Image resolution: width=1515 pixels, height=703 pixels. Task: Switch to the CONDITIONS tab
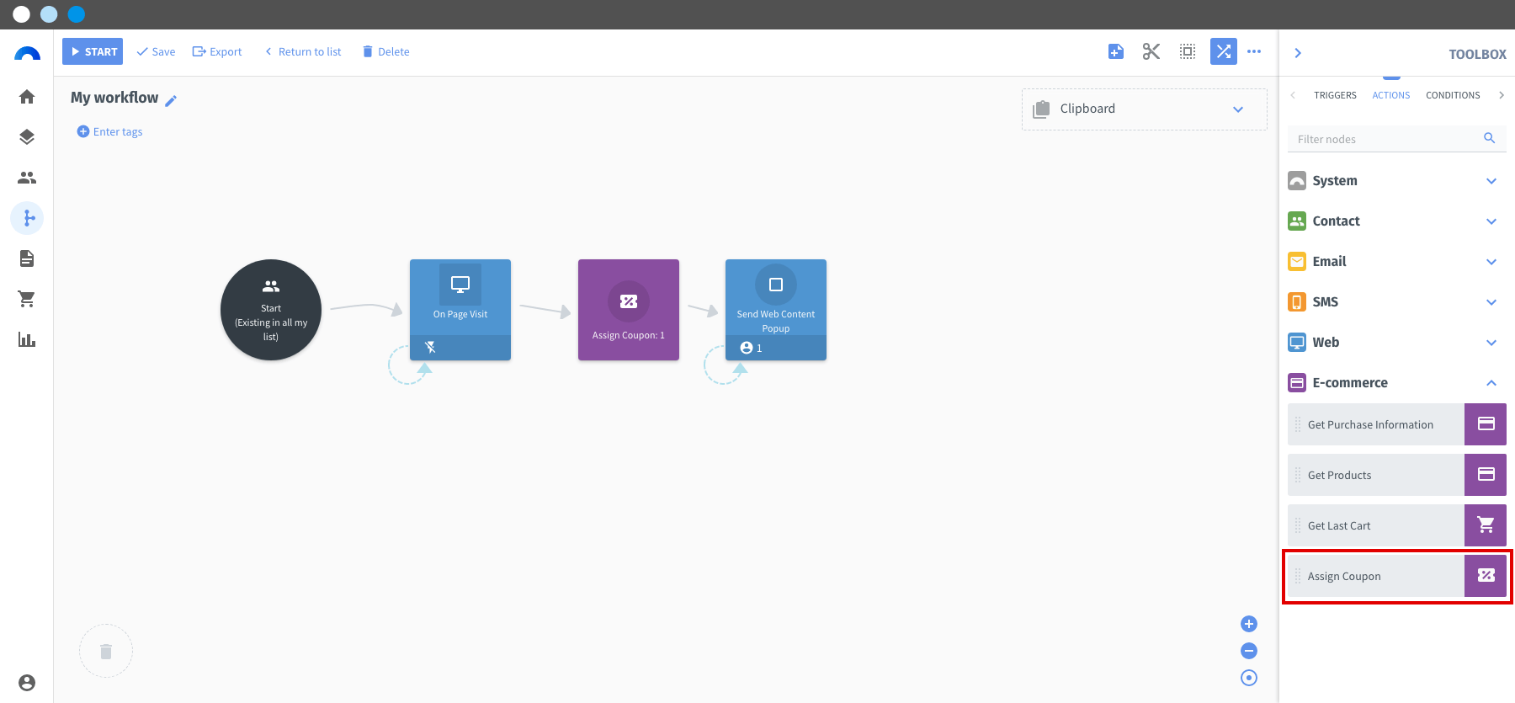pyautogui.click(x=1453, y=95)
